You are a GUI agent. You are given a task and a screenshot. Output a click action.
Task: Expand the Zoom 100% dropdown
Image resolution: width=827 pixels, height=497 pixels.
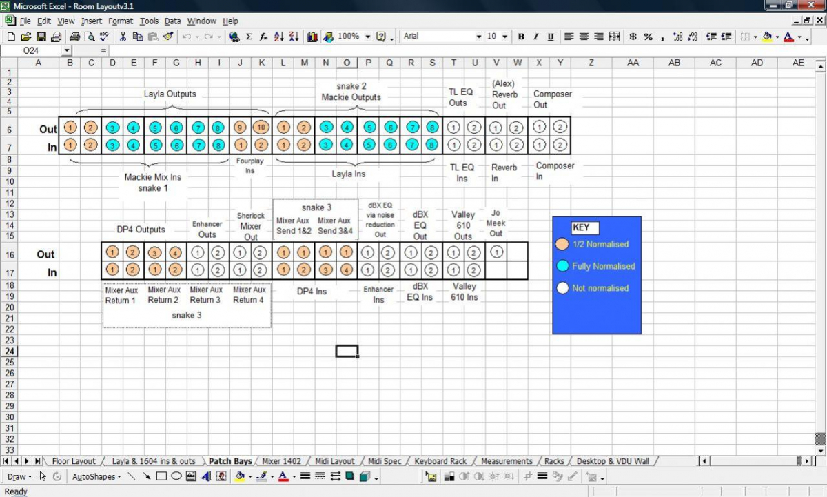coord(368,37)
